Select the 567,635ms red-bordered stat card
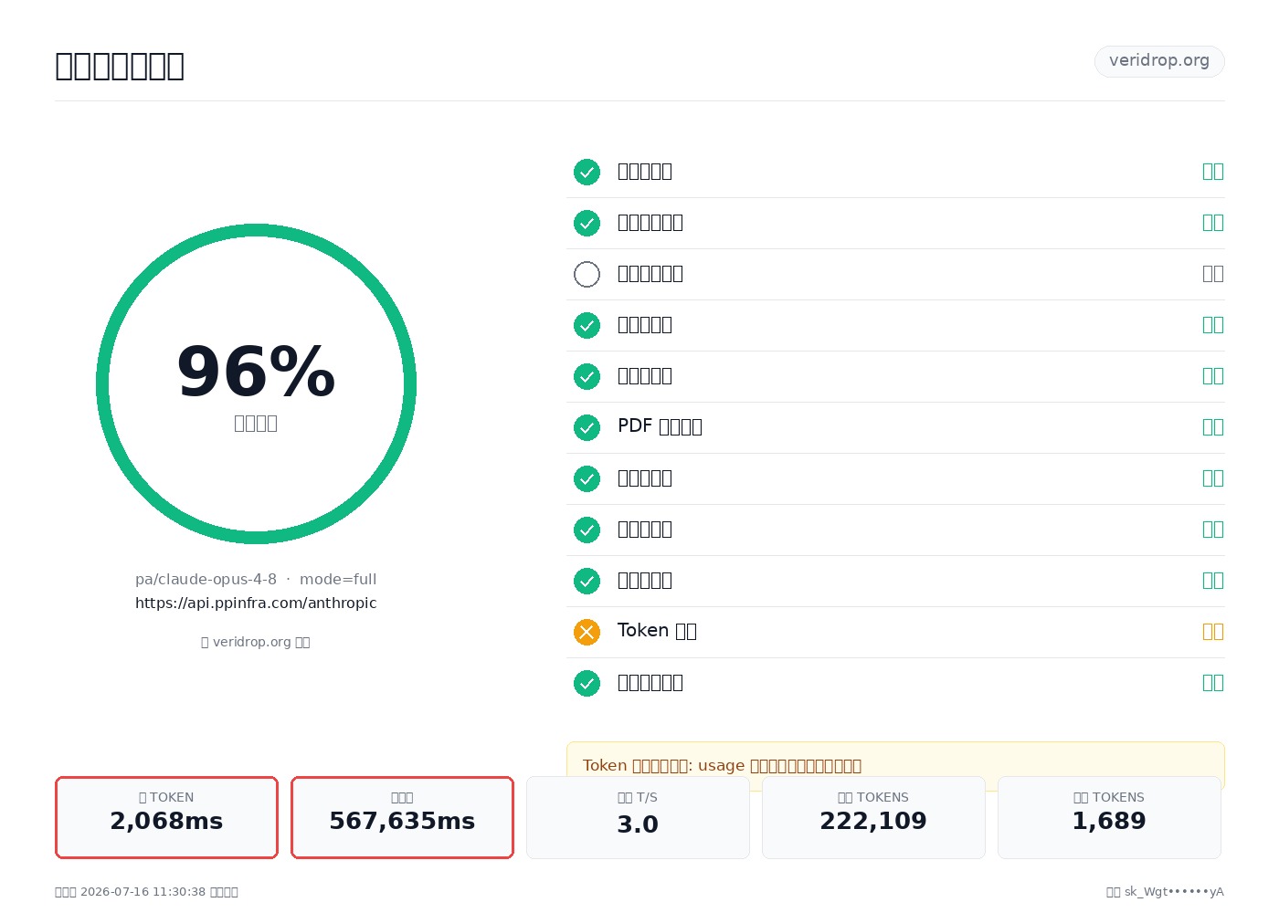This screenshot has width=1279, height=913. [x=402, y=817]
